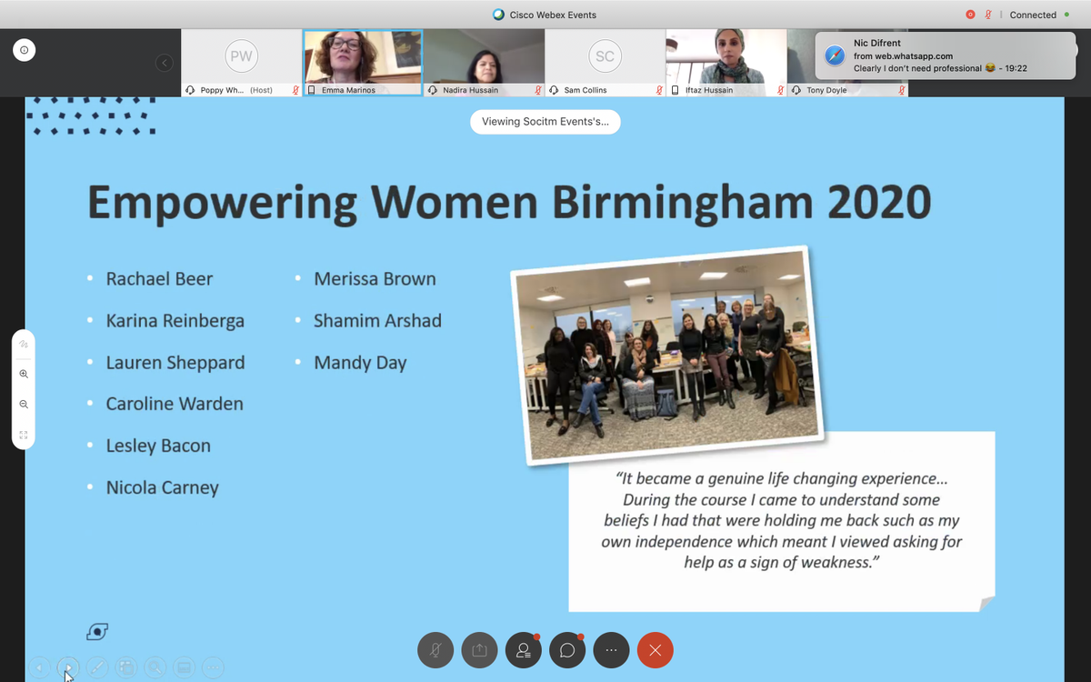Open more options ellipsis in meeting controls

(x=611, y=650)
